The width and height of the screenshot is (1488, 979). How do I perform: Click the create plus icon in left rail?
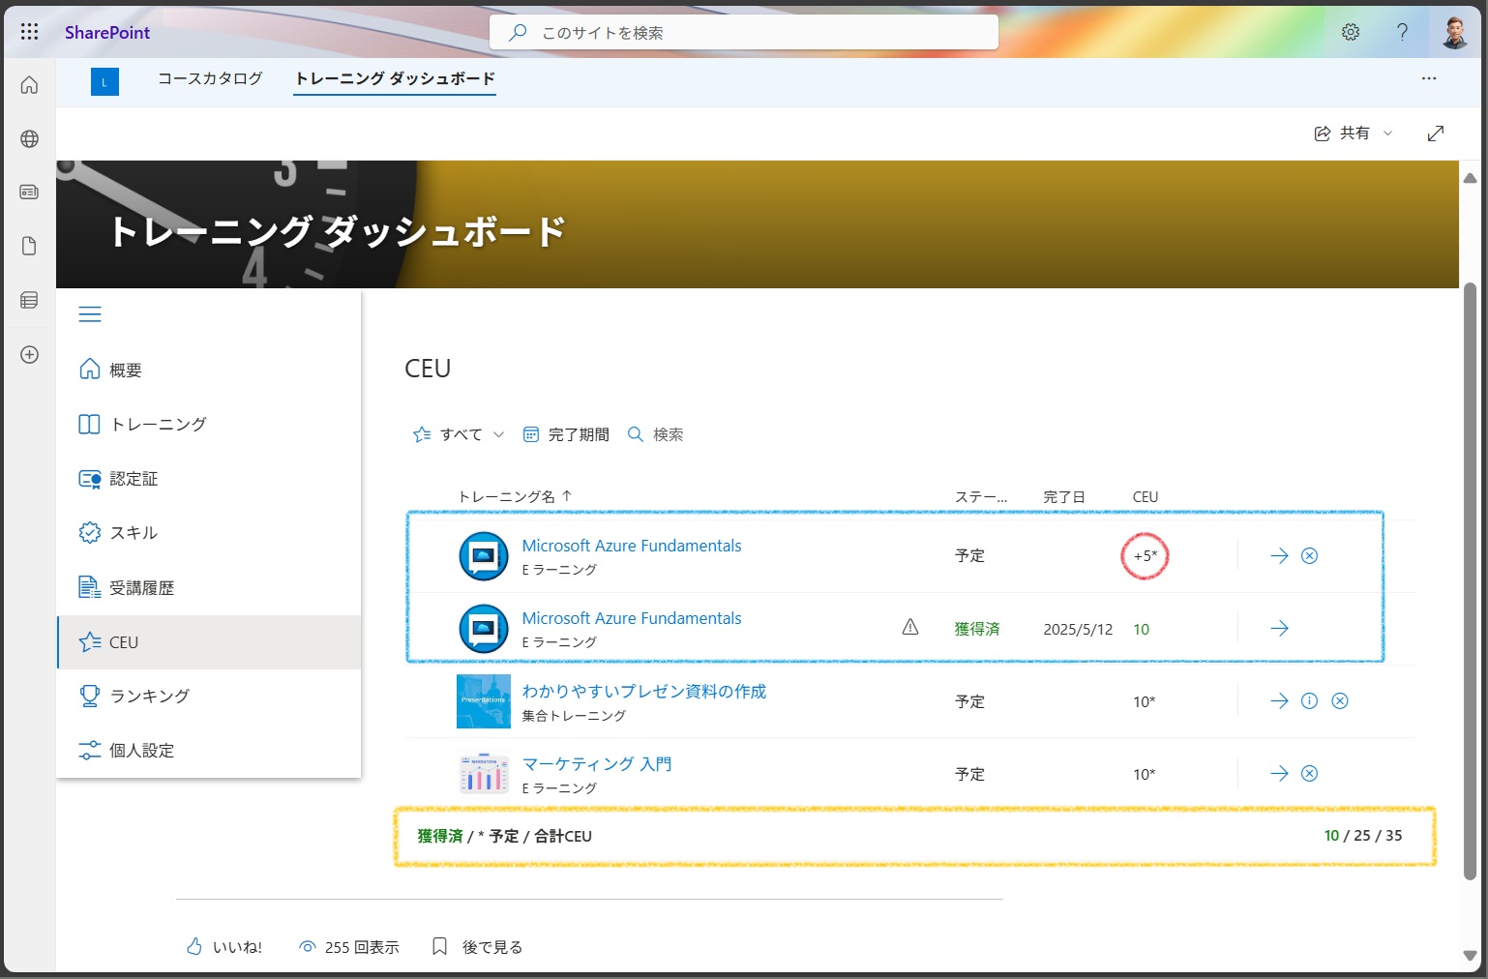pos(29,354)
